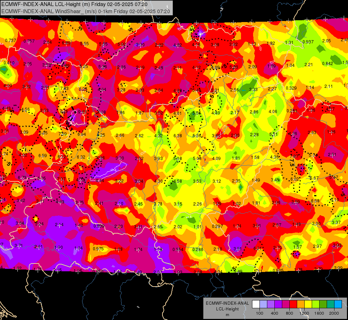Click the 0.757 wind shear value
Viewport: 348px width, 320px height.
pos(29,41)
